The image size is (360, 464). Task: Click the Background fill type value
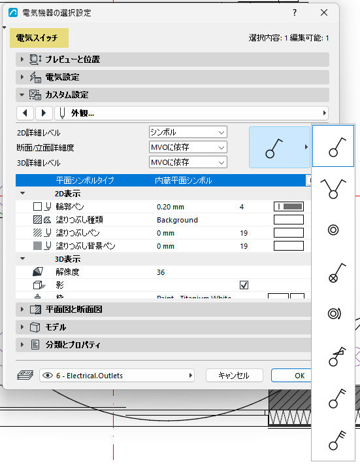click(x=177, y=220)
